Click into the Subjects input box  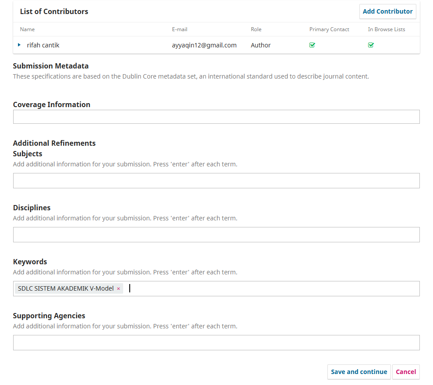pyautogui.click(x=216, y=180)
